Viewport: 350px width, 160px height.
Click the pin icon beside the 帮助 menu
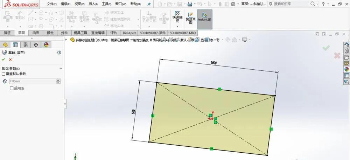pos(149,4)
